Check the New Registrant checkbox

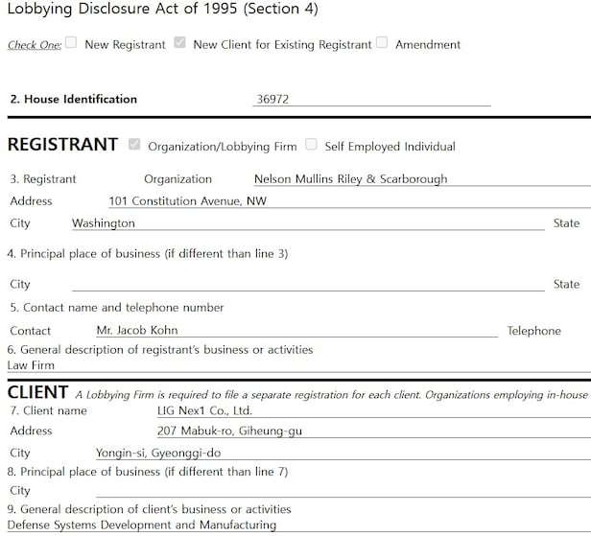[71, 43]
